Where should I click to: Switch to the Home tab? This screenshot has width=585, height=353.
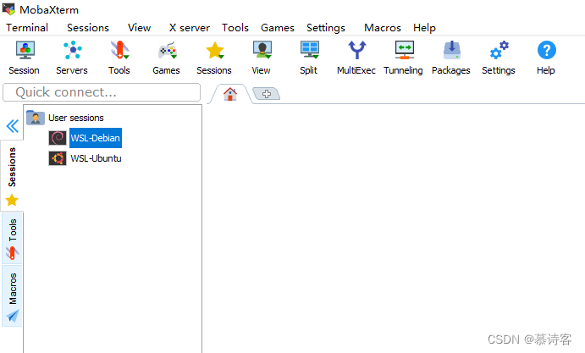pyautogui.click(x=230, y=94)
